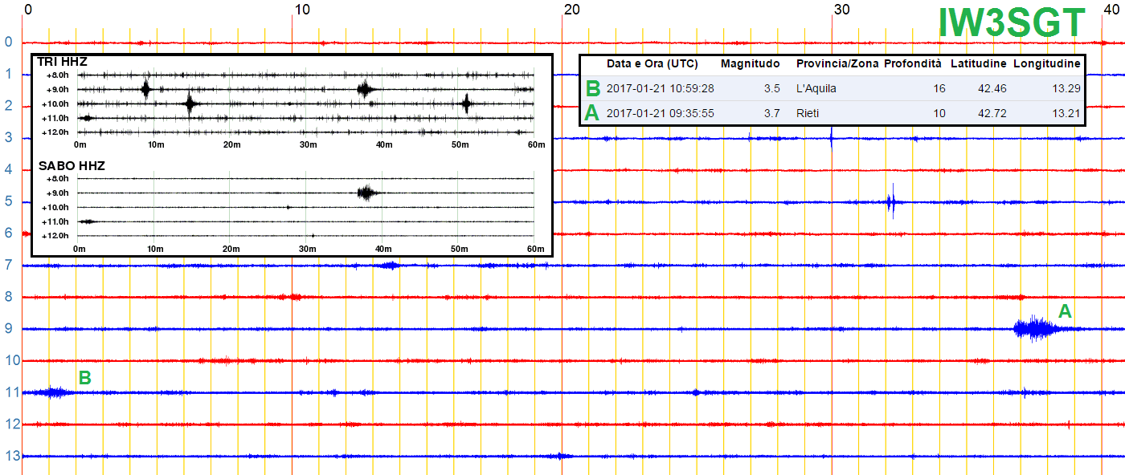Select the 'Provincia/Zona' column header
The width and height of the screenshot is (1125, 475).
[x=836, y=63]
